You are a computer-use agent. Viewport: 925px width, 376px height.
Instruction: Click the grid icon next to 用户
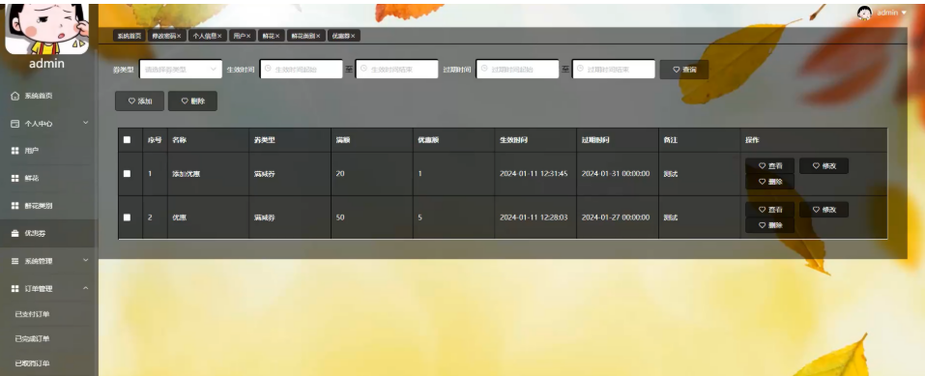(x=15, y=151)
